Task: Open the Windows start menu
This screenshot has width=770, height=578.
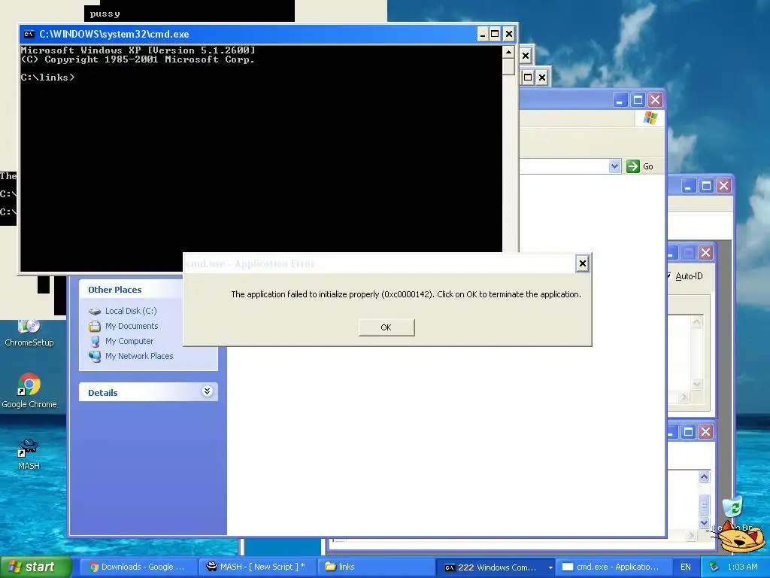Action: (35, 567)
